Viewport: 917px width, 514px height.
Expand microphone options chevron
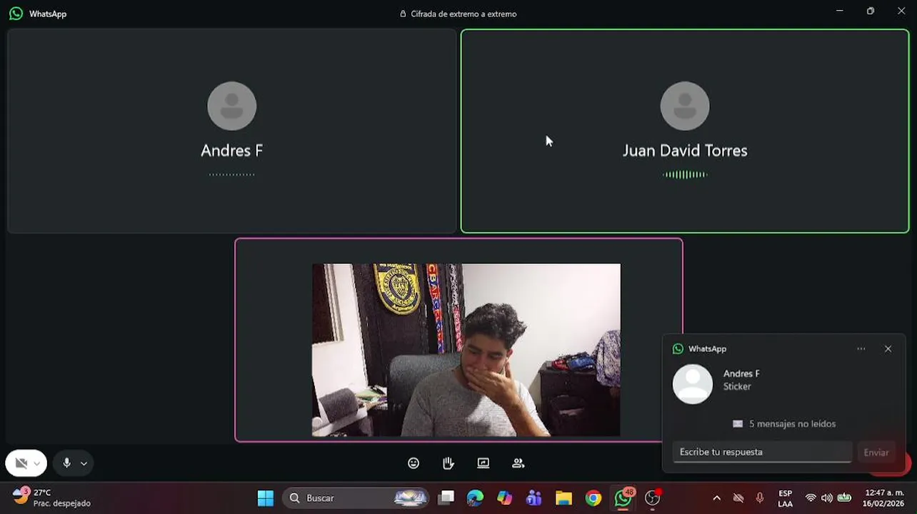pos(84,463)
